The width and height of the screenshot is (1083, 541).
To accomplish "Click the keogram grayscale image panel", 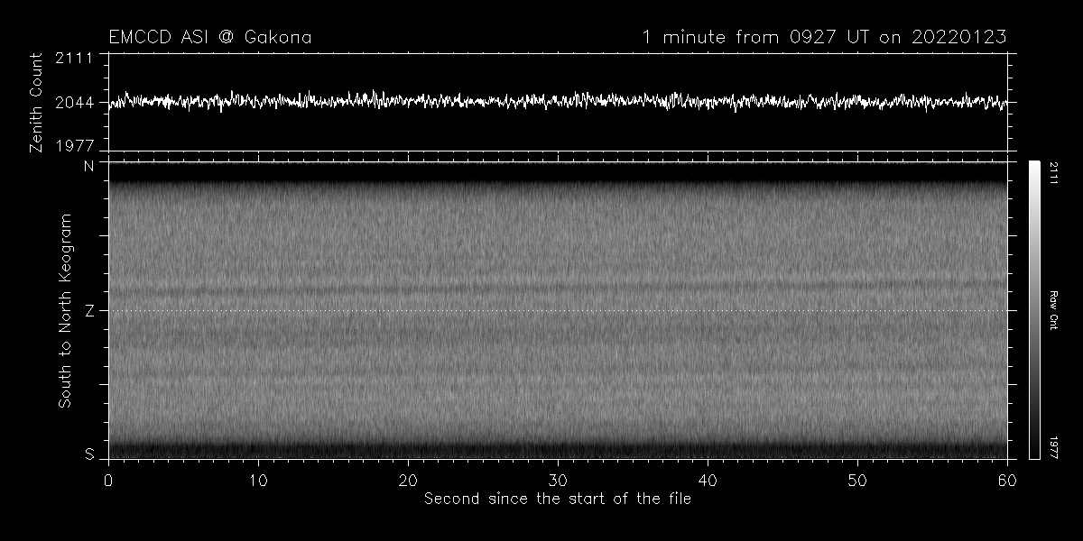I will [x=558, y=310].
